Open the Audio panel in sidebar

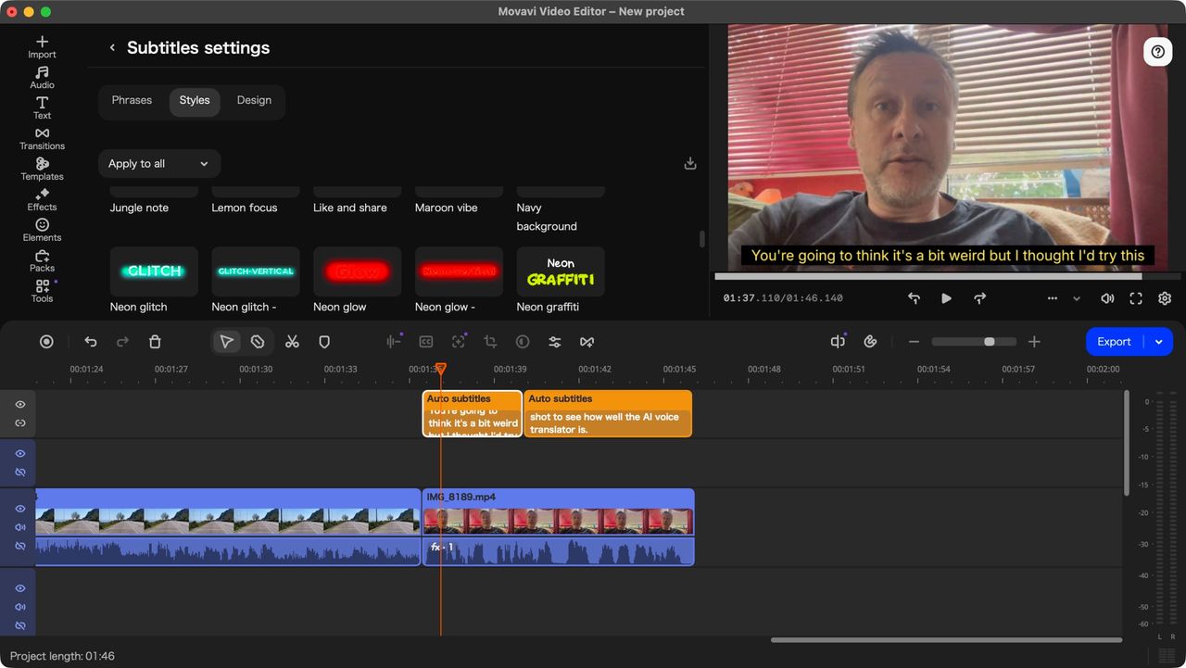point(42,78)
